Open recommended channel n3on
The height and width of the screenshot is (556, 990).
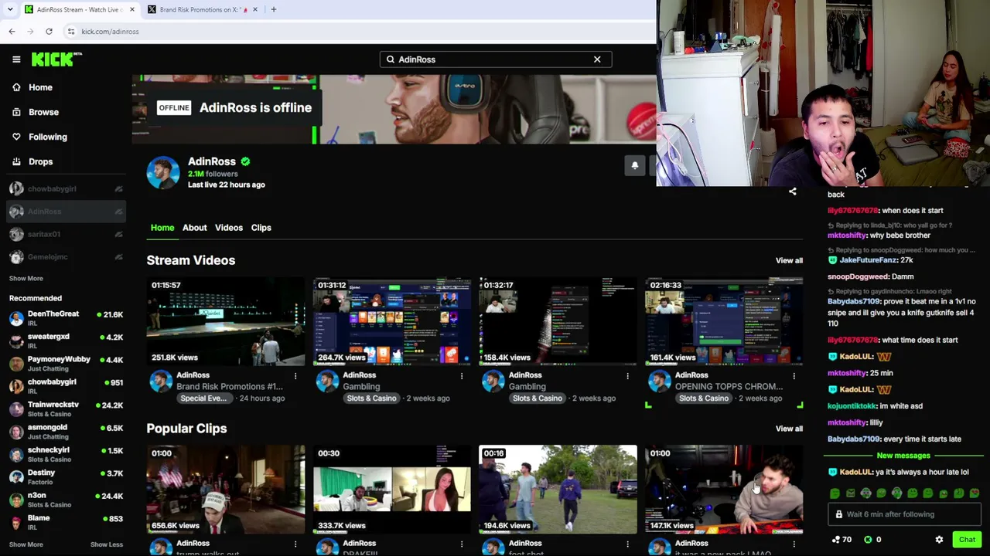[66, 499]
